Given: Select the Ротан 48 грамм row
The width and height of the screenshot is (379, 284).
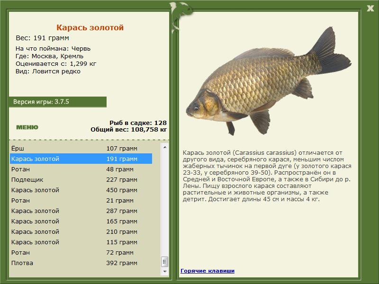Looking at the screenshot, I should pos(81,169).
